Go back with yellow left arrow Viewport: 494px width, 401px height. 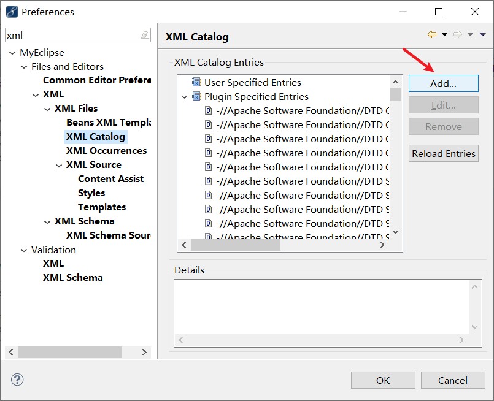coord(432,34)
